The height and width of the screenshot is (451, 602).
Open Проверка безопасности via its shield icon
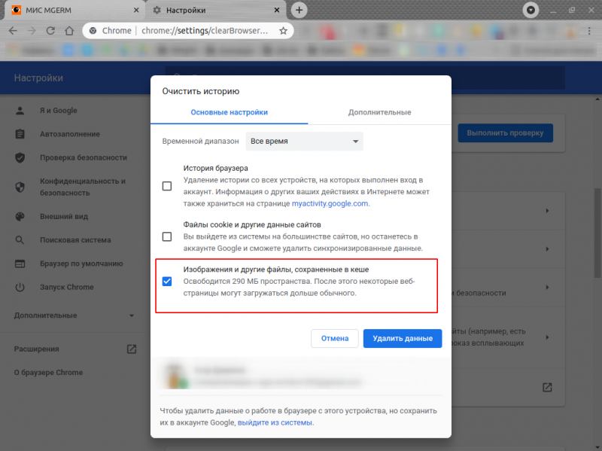(18, 158)
